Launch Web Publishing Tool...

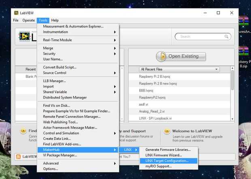(78, 122)
